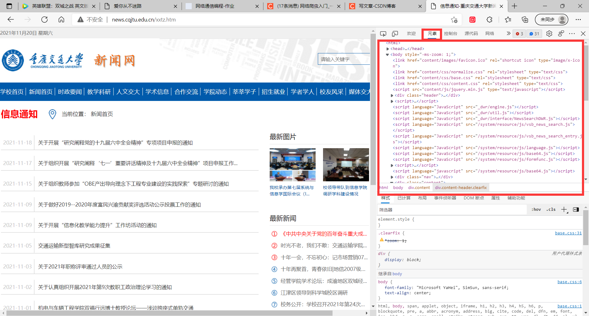Toggle the device emulation icon
The image size is (589, 316).
[x=395, y=34]
